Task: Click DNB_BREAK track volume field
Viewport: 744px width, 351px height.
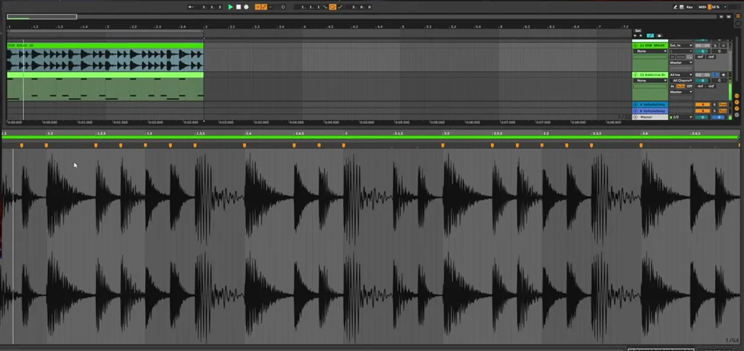Action: click(x=703, y=51)
